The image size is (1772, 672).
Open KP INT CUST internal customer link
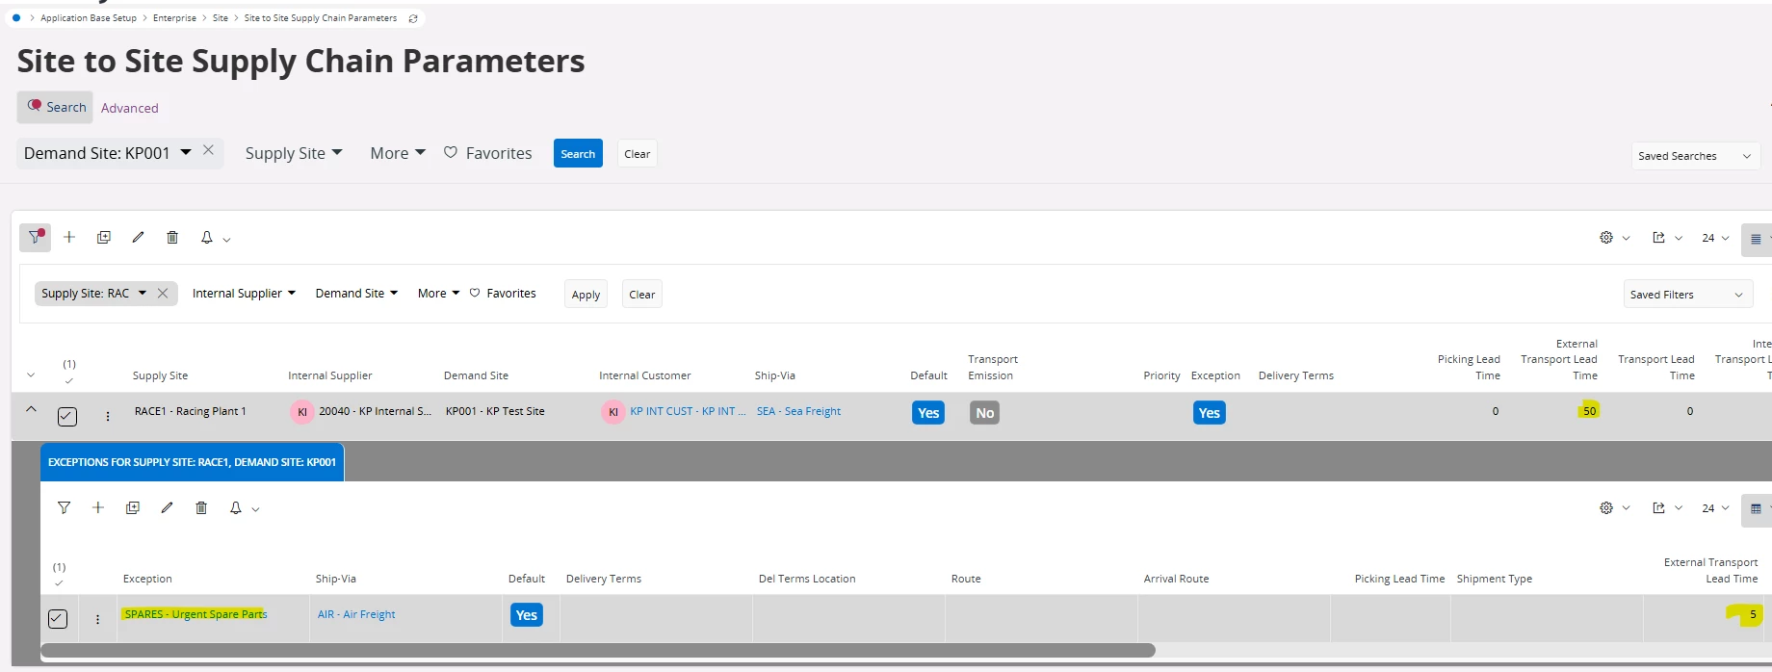(688, 411)
